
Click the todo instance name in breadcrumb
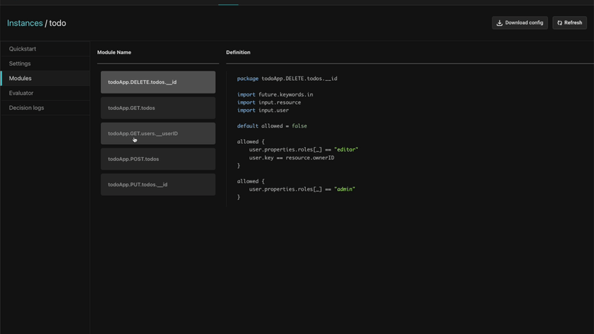coord(58,23)
